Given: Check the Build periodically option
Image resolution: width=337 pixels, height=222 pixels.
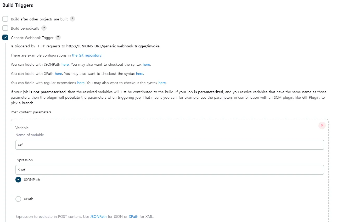Looking at the screenshot, I should tap(5, 28).
